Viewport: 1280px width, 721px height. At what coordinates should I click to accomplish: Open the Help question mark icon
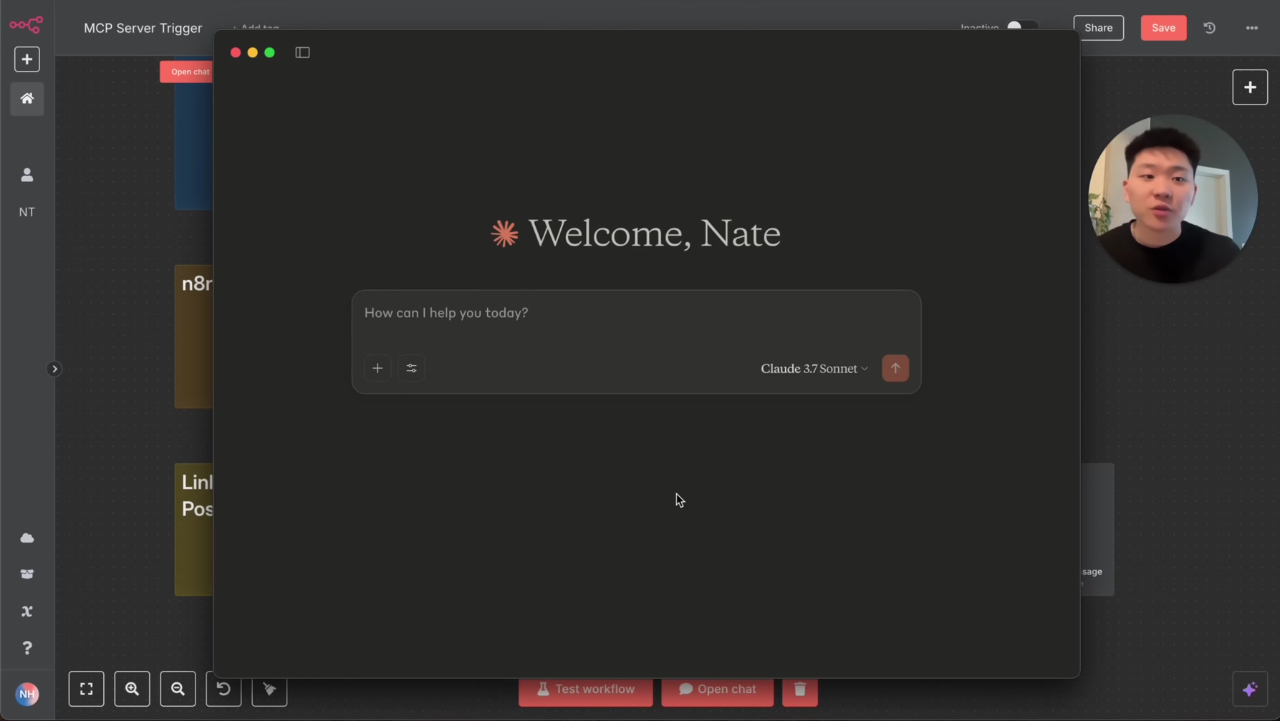27,648
